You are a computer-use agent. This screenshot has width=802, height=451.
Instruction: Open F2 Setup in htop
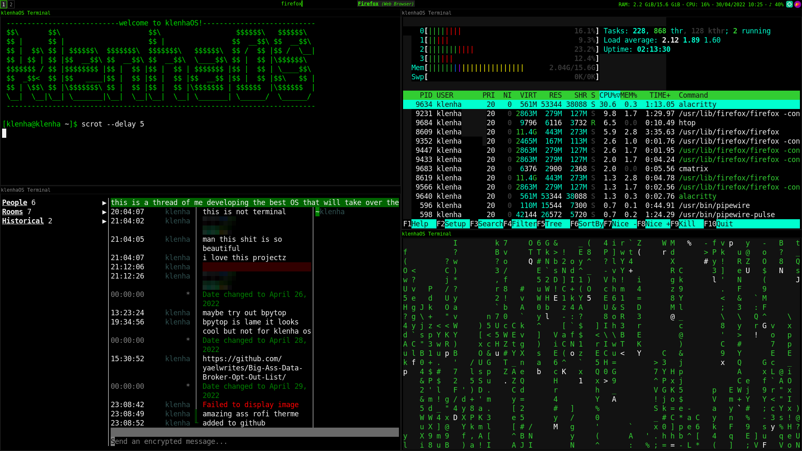[x=455, y=224]
